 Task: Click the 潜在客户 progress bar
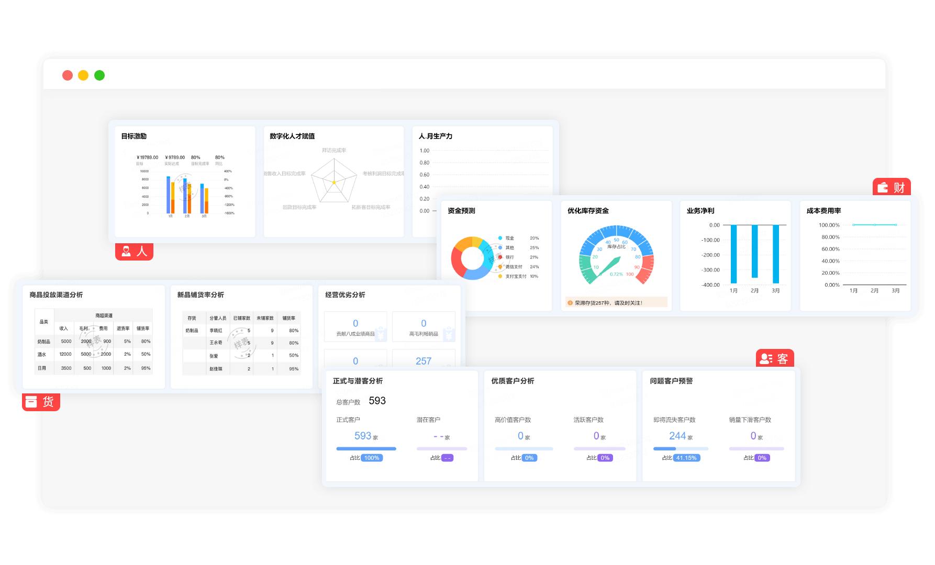pos(442,449)
